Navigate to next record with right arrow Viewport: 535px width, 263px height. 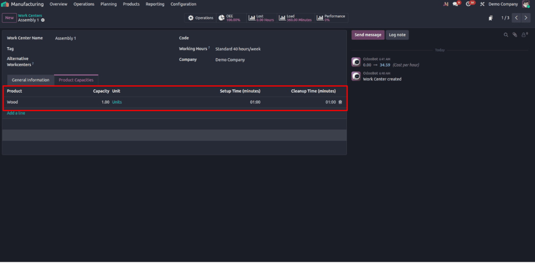point(526,17)
